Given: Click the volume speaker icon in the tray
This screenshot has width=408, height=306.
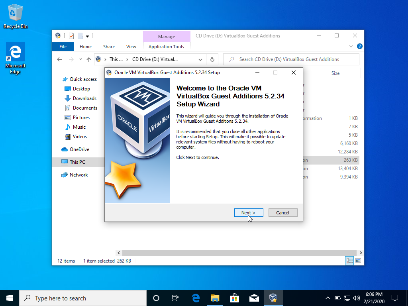Looking at the screenshot, I should 357,298.
